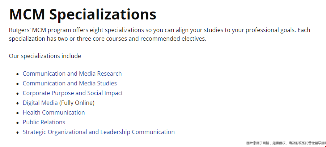Click the Our specializations include text
The width and height of the screenshot is (326, 147).
(45, 56)
